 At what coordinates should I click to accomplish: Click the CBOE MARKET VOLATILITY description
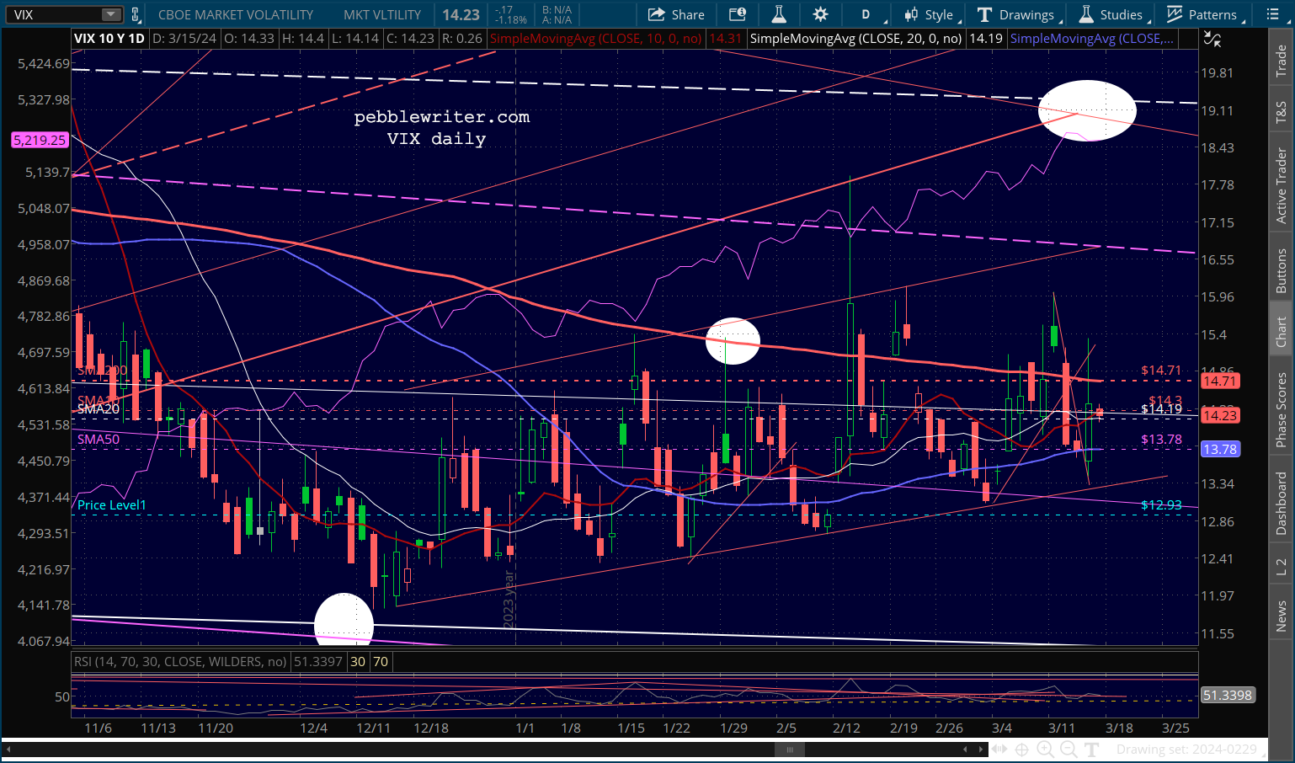236,14
